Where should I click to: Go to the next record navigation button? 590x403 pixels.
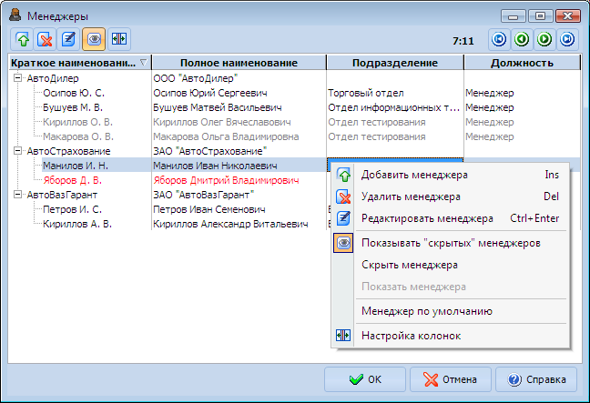click(544, 39)
